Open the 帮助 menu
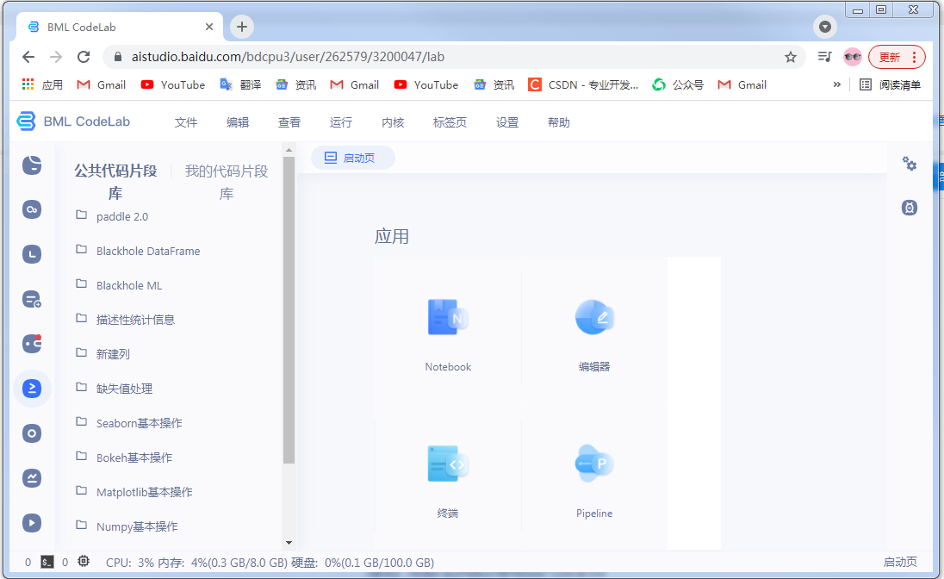 (559, 122)
